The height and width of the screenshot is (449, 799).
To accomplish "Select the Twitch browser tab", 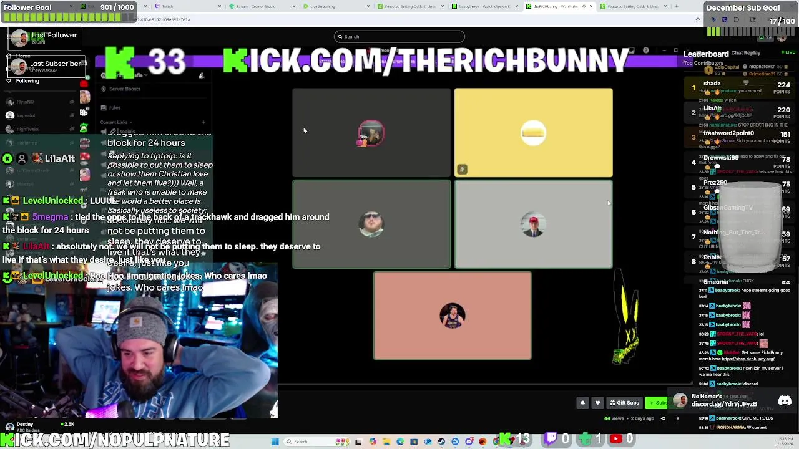I will pos(187,6).
